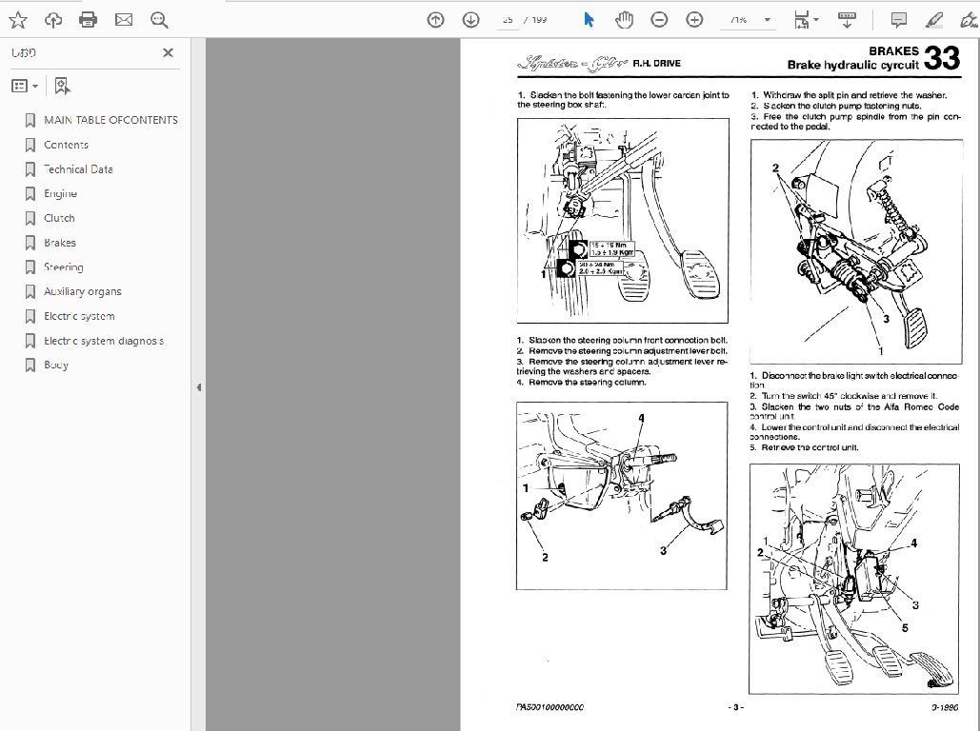980x731 pixels.
Task: Click the sign document pen icon
Action: point(969,20)
